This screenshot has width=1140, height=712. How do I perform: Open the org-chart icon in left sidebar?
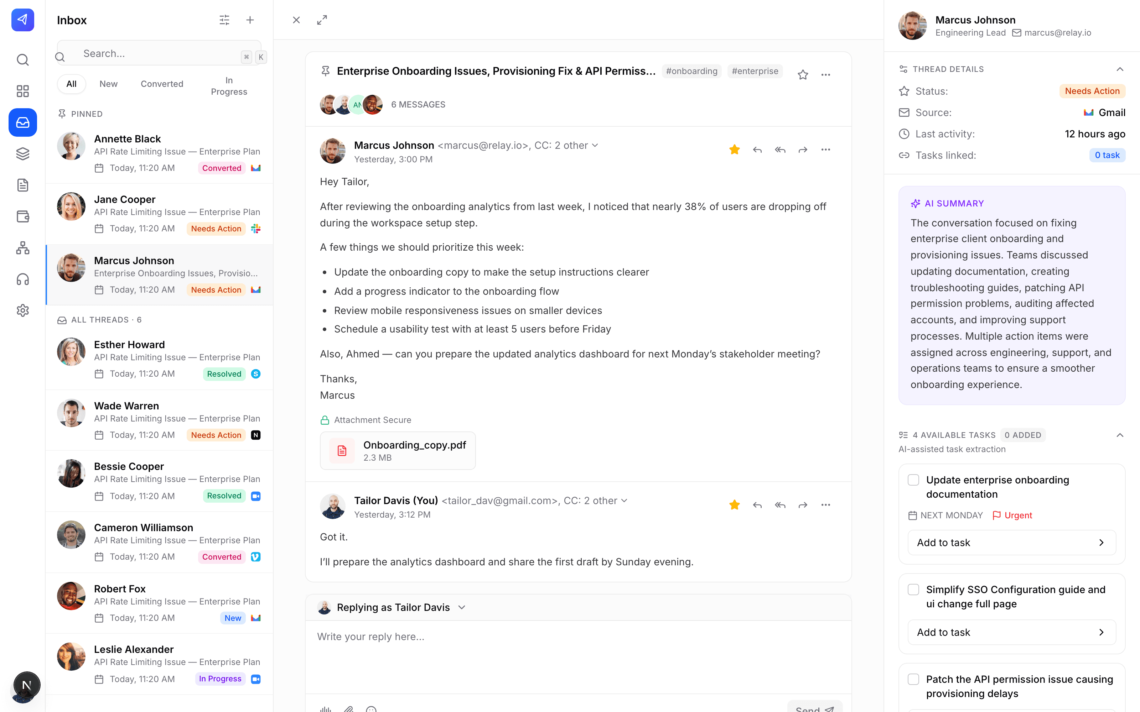point(22,248)
